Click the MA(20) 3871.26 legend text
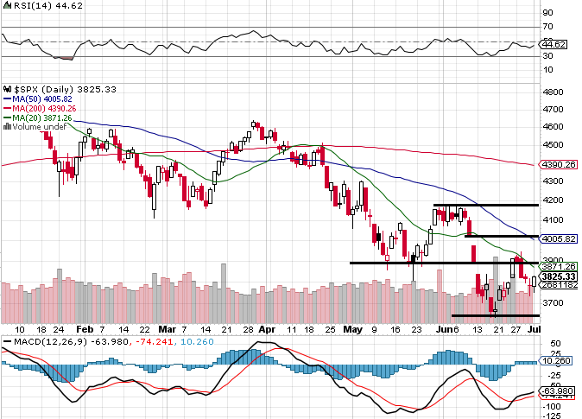This screenshot has width=582, height=419. pyautogui.click(x=42, y=117)
